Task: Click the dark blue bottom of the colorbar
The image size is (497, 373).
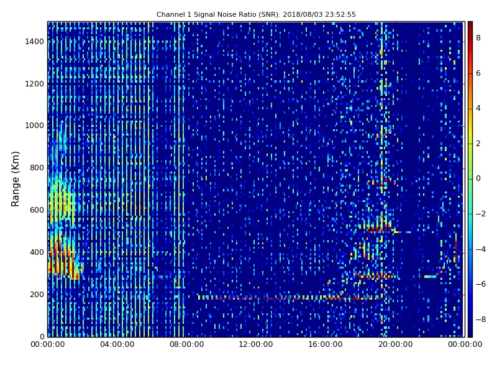Action: tap(470, 331)
